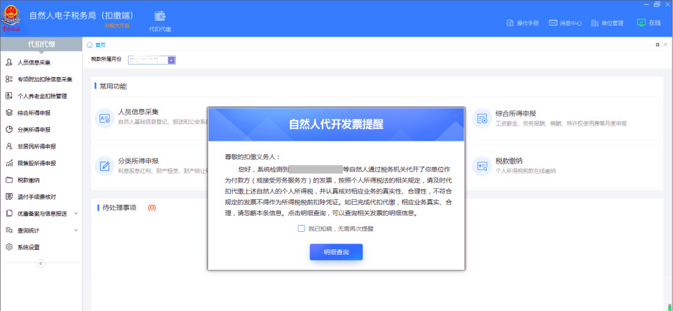Screen dimensions: 673x311
Task: Click the 综合所得申报 card title
Action: [515, 114]
